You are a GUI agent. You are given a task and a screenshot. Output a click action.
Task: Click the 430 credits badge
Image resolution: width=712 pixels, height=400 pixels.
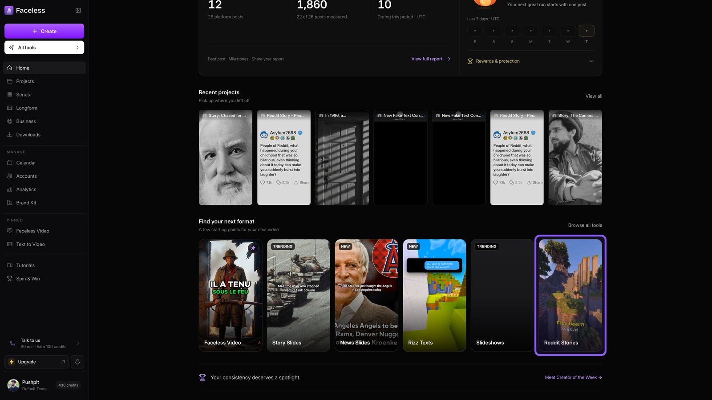[x=68, y=385]
